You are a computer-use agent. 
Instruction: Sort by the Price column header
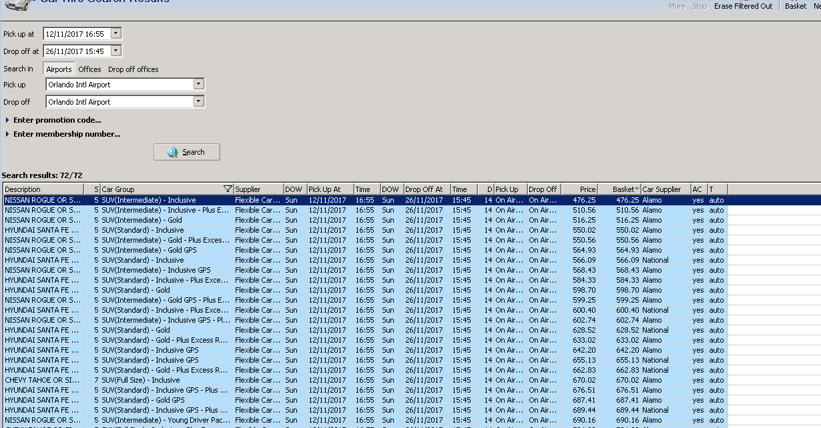tap(579, 189)
